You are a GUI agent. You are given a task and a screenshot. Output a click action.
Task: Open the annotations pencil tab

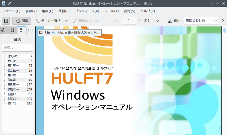point(3,30)
